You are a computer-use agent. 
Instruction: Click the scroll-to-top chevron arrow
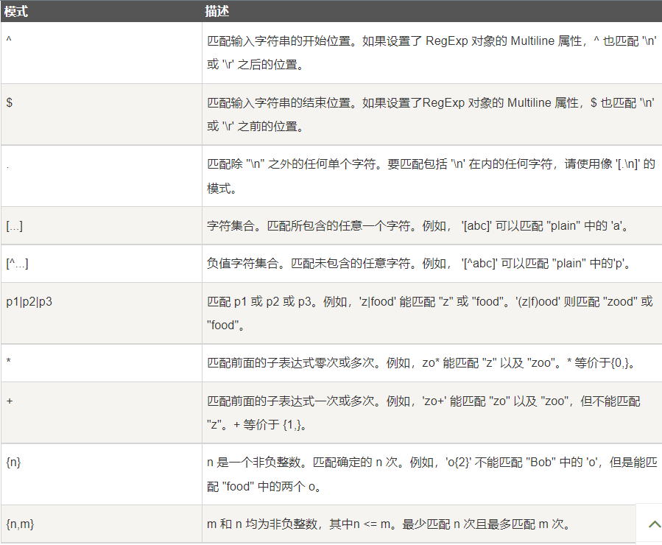[x=654, y=524]
